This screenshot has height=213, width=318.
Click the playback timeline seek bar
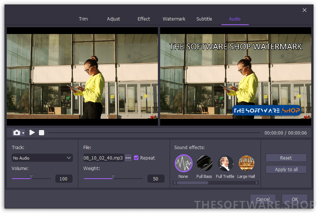pyautogui.click(x=154, y=133)
